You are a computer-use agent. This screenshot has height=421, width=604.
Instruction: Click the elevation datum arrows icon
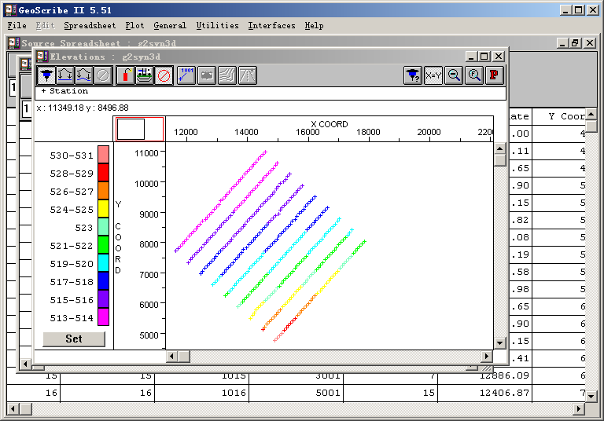click(65, 75)
